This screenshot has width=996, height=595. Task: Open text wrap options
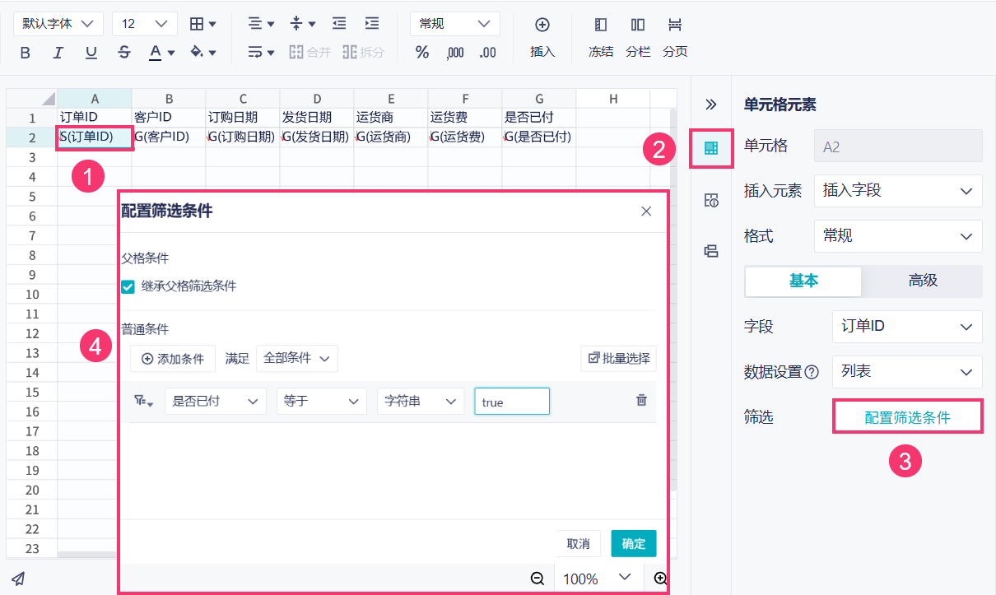click(x=261, y=52)
